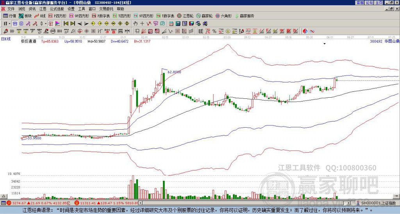This screenshot has height=214, width=400.
Task: Open 赢家服务 service
Action: coord(245,16)
